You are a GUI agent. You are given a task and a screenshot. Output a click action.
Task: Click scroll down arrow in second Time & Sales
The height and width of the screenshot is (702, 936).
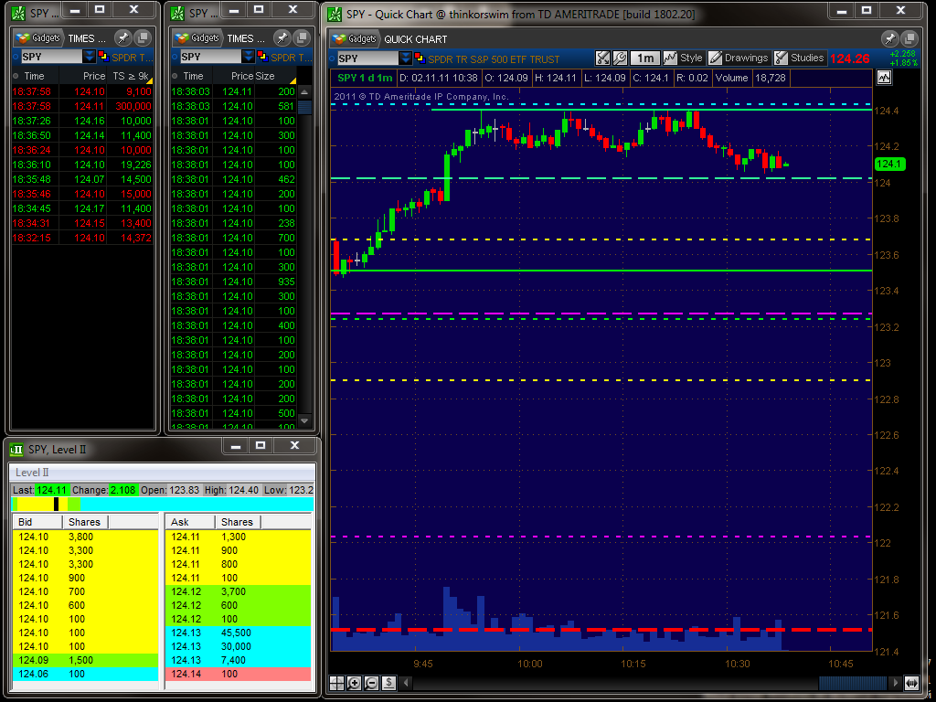[x=304, y=420]
